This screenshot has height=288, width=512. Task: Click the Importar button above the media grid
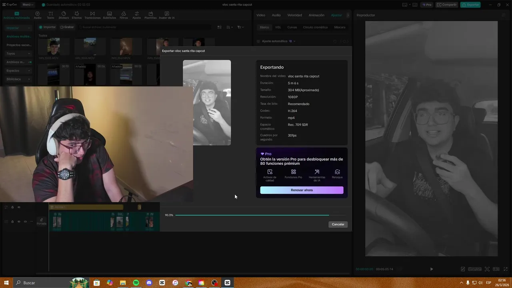(47, 27)
